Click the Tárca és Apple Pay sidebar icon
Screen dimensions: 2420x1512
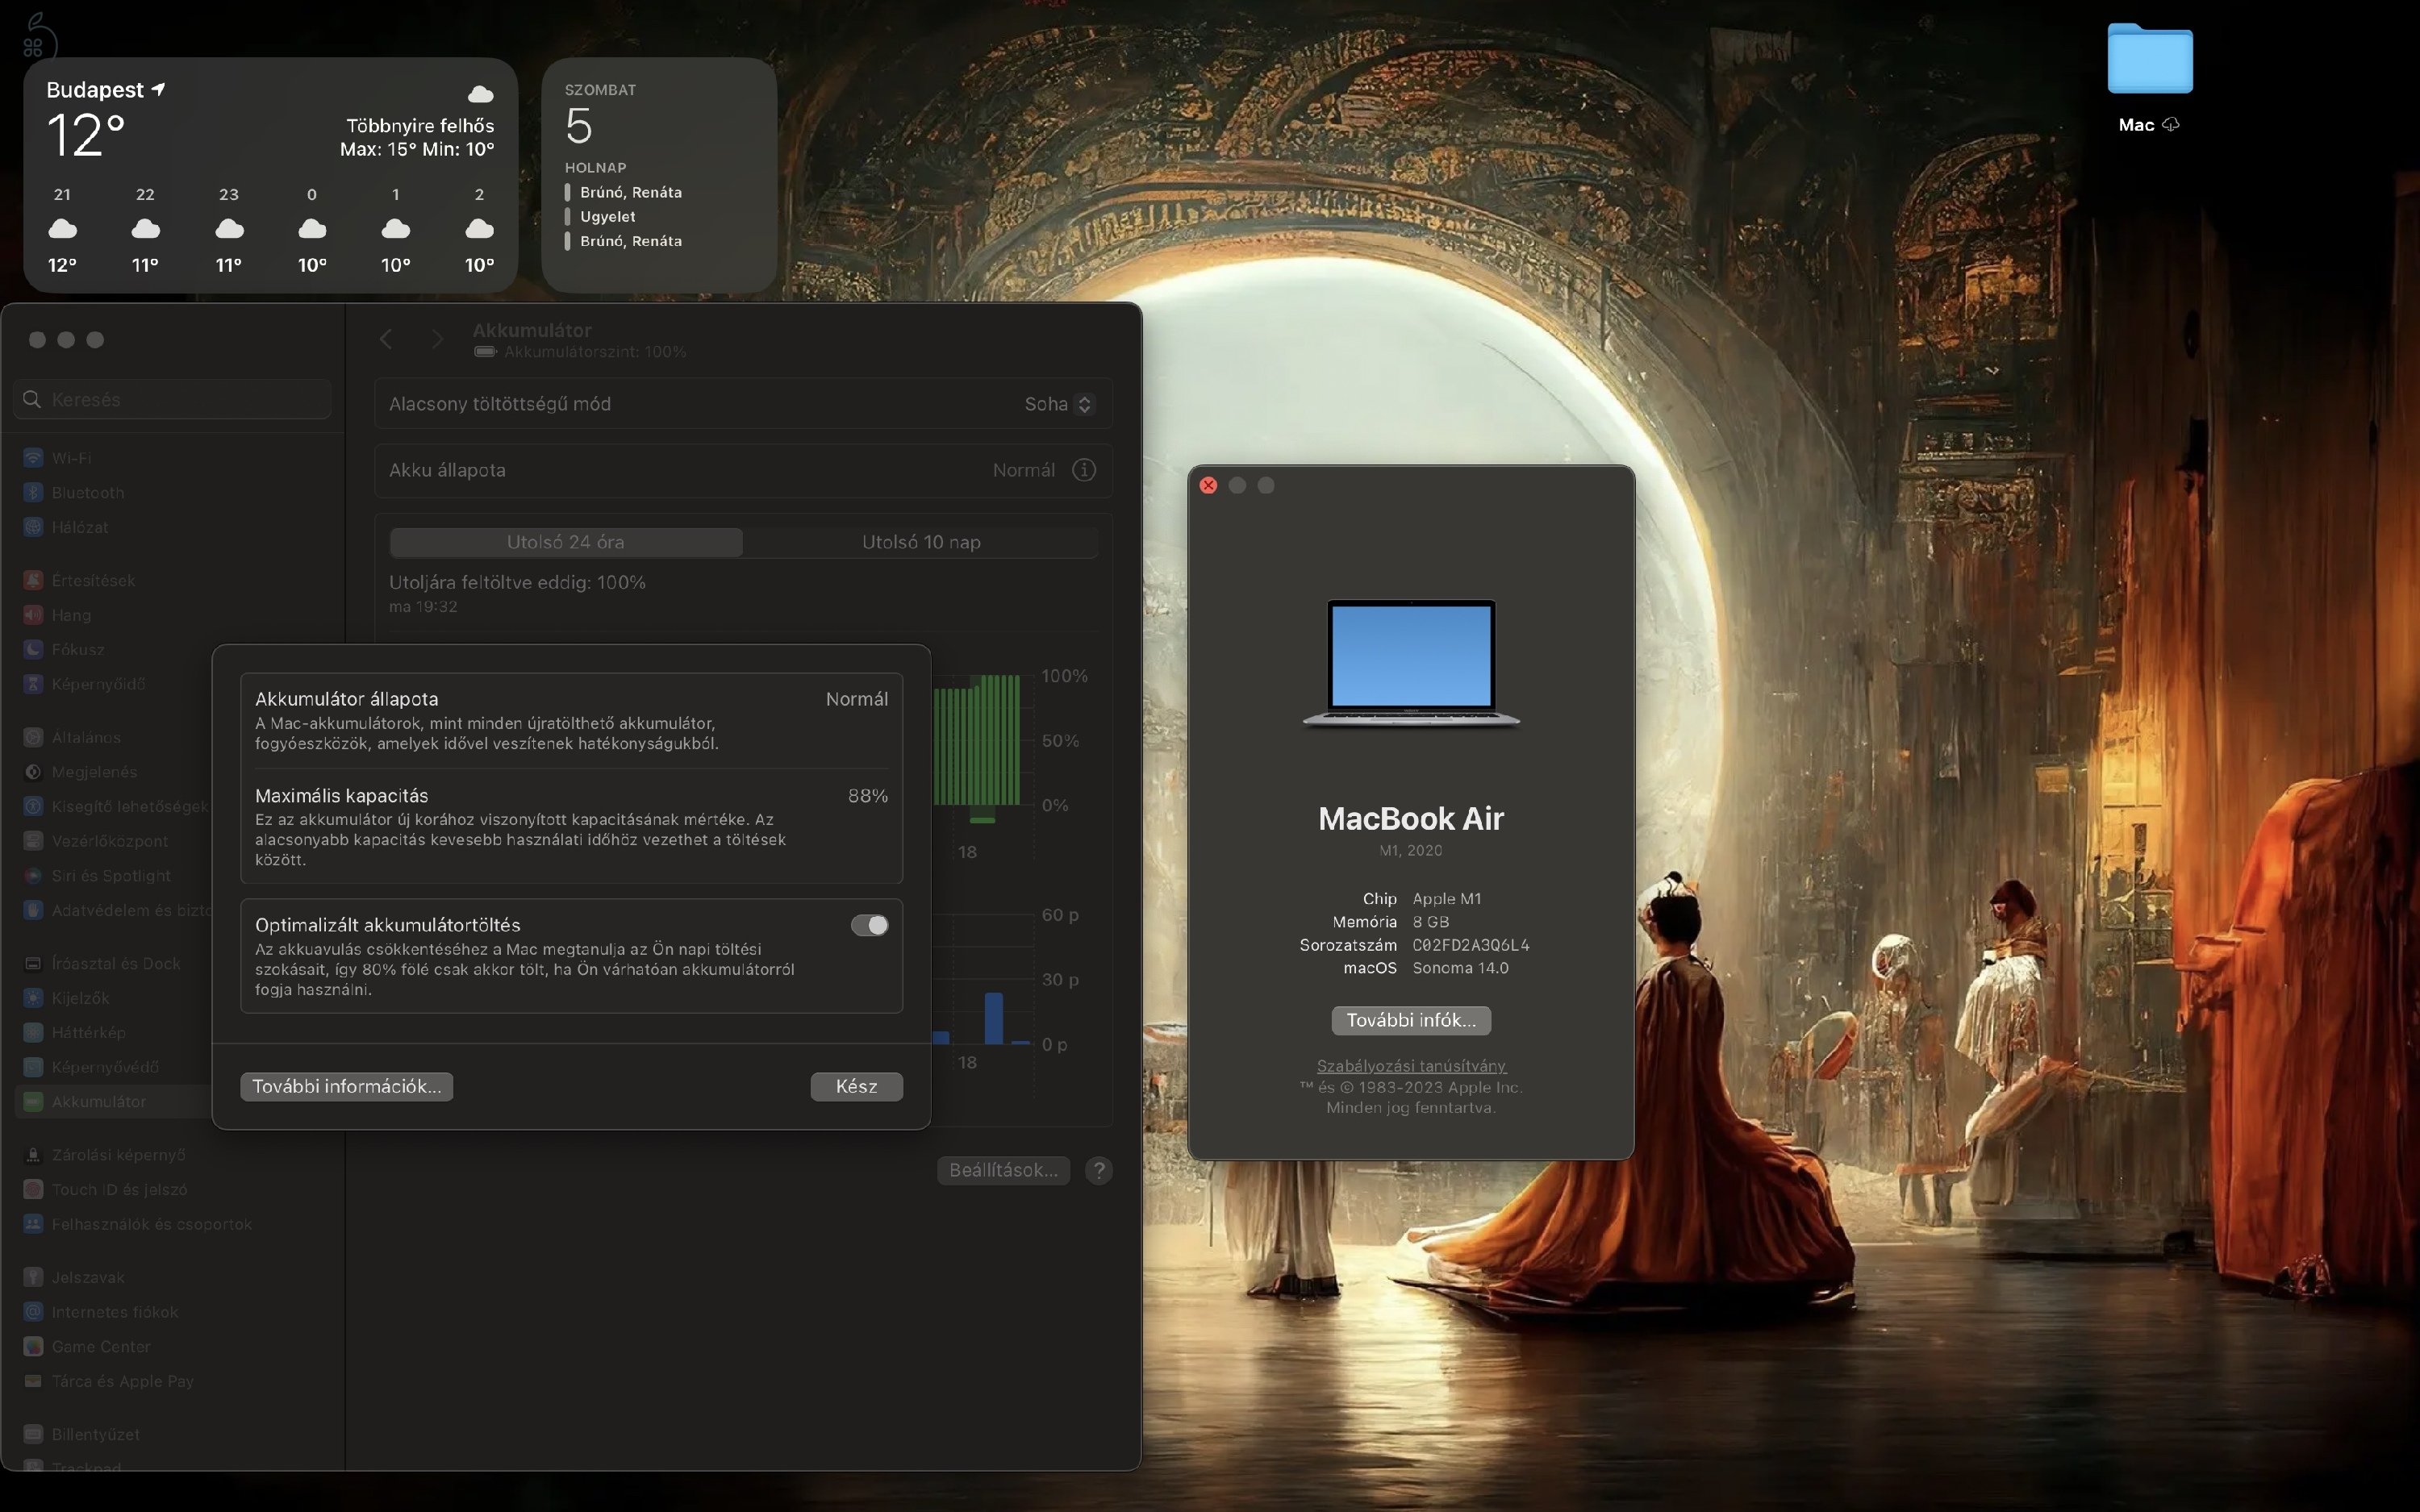point(33,1381)
